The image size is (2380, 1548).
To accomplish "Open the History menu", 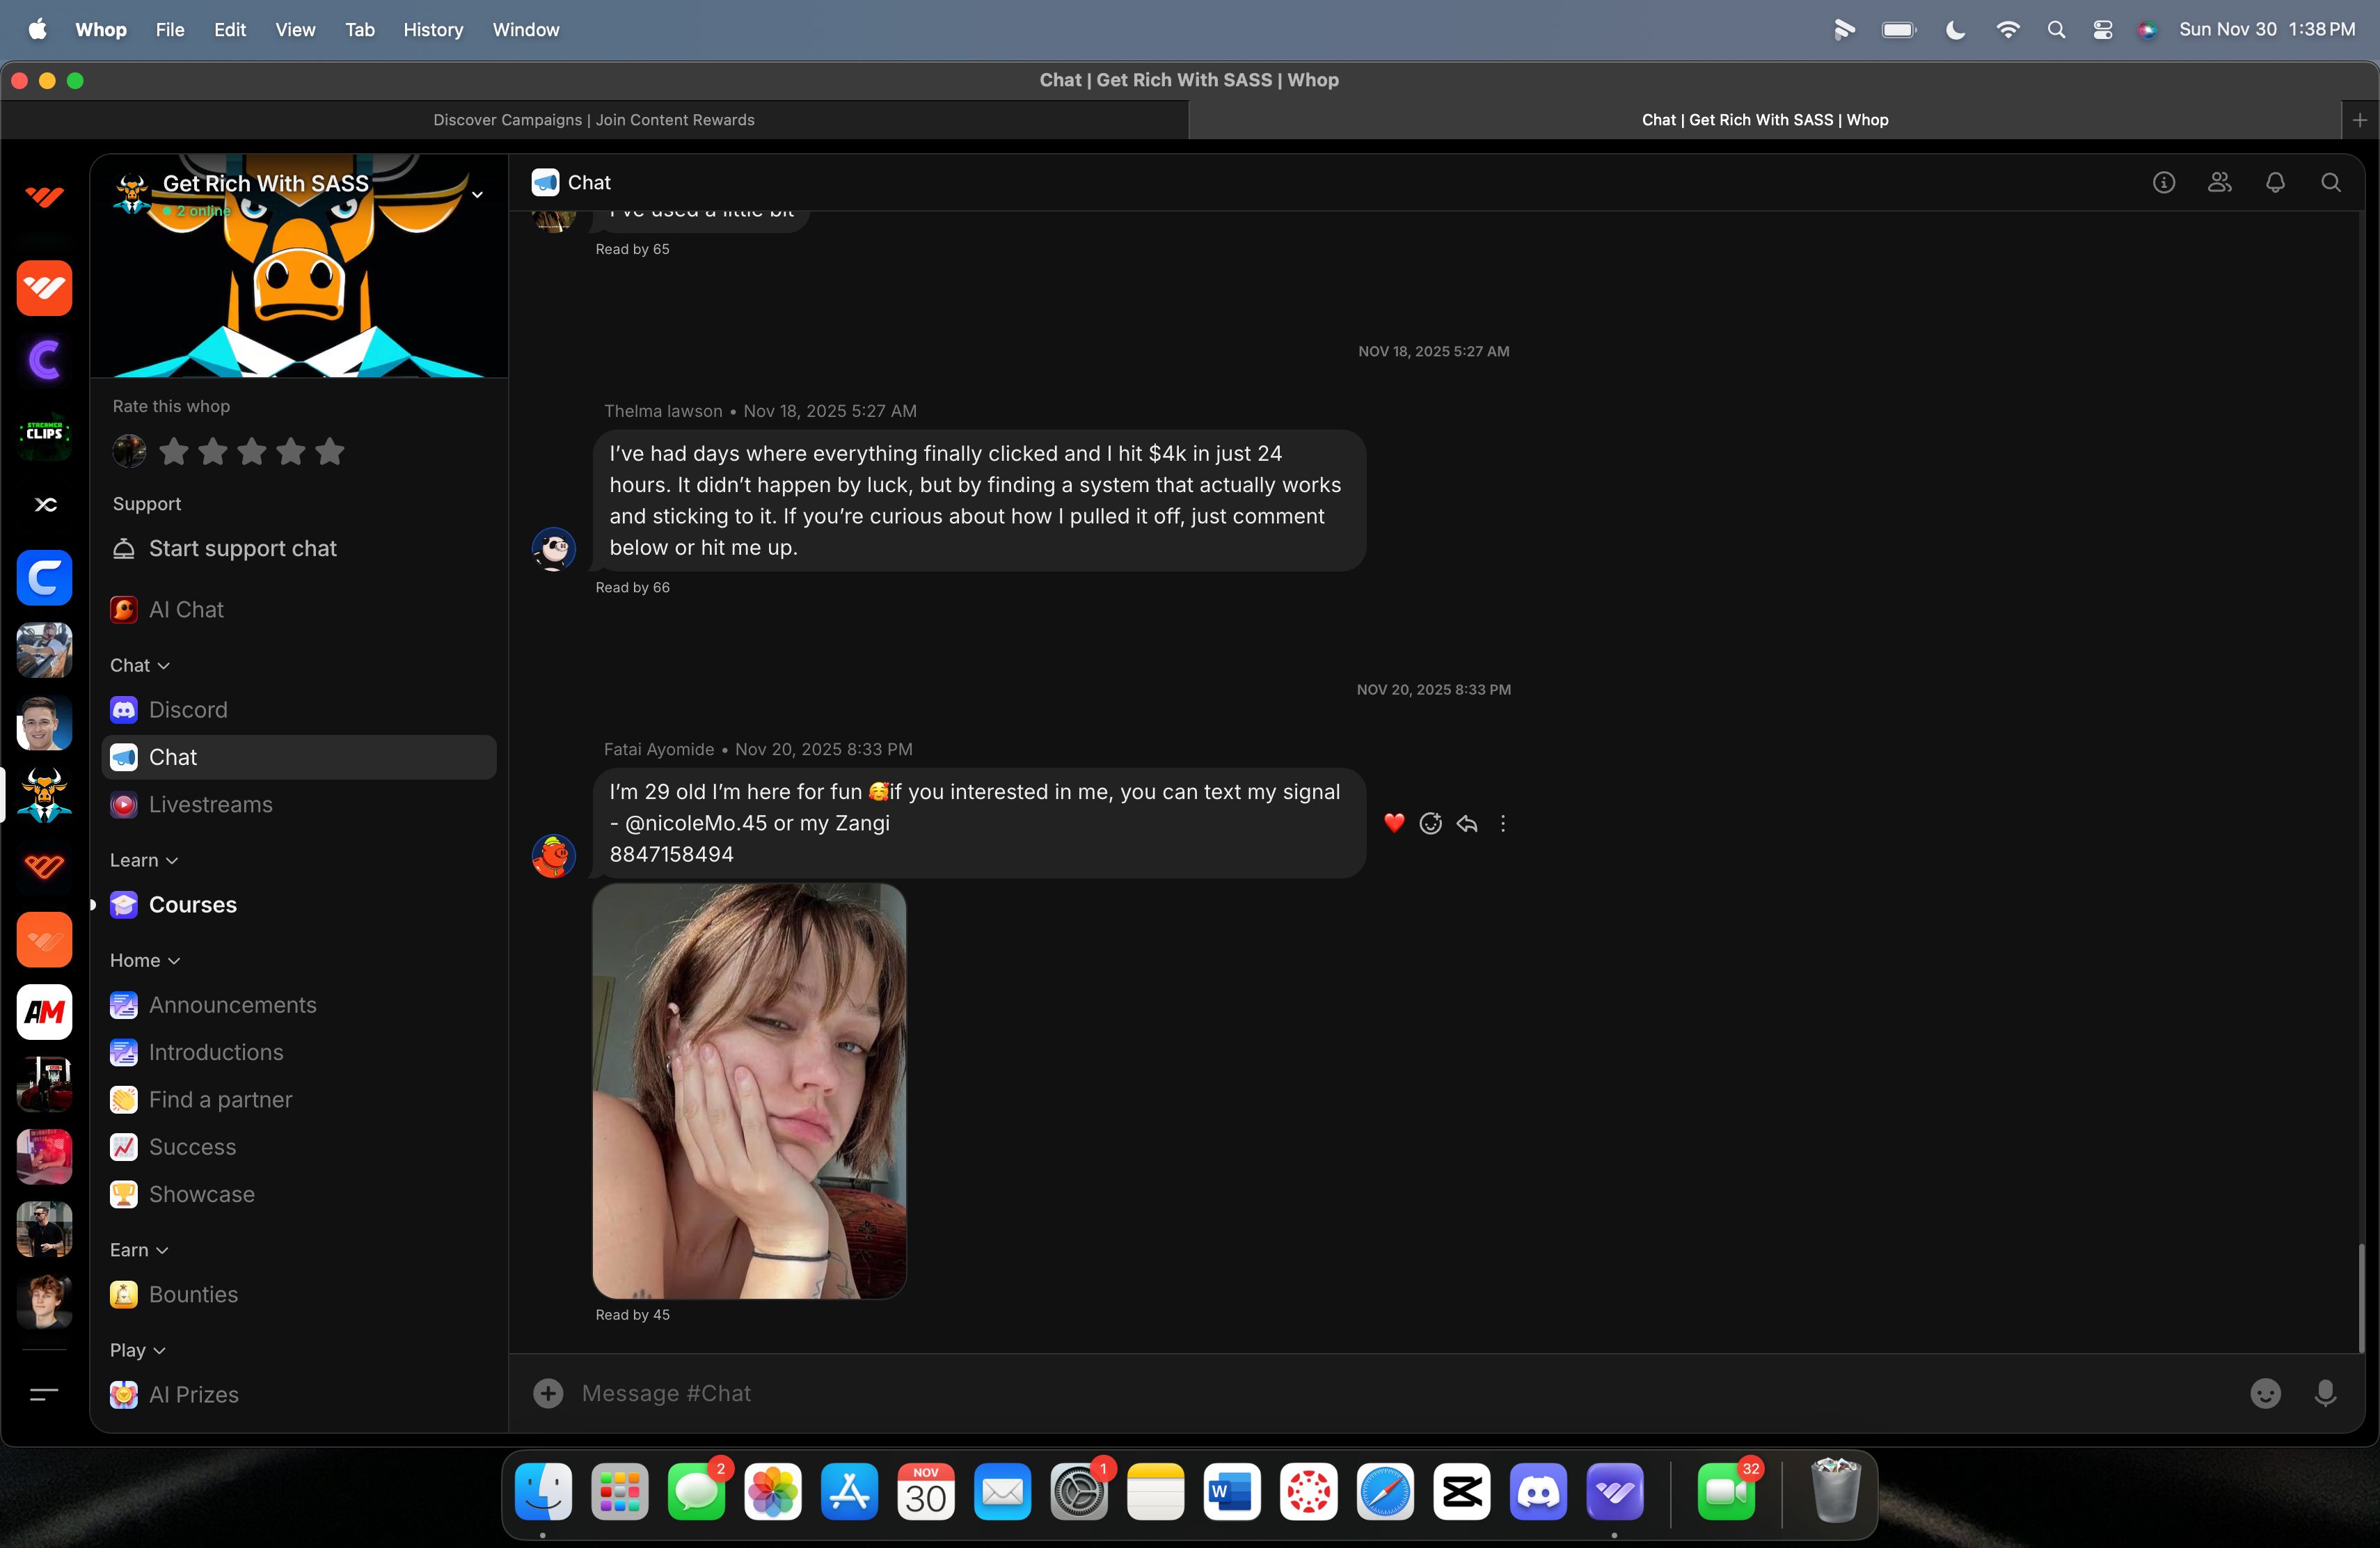I will (433, 30).
